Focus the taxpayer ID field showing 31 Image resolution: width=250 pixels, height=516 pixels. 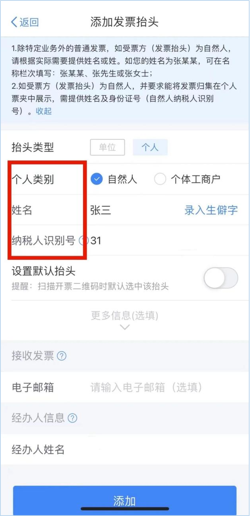click(x=164, y=240)
